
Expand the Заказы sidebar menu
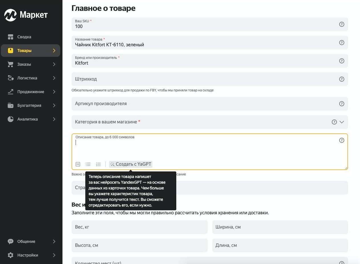(31, 64)
